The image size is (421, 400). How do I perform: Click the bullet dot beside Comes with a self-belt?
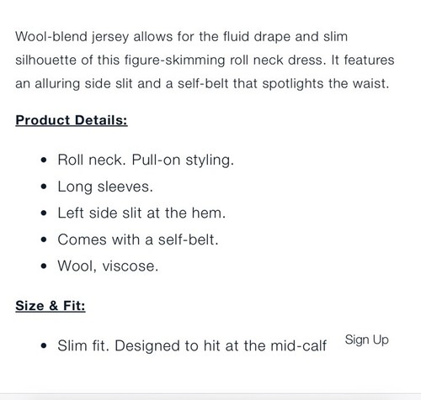tap(44, 239)
